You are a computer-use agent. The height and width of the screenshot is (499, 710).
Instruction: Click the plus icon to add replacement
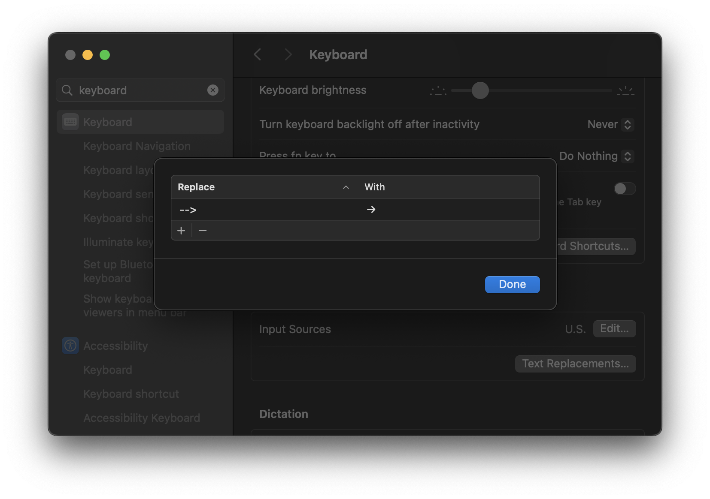click(181, 231)
